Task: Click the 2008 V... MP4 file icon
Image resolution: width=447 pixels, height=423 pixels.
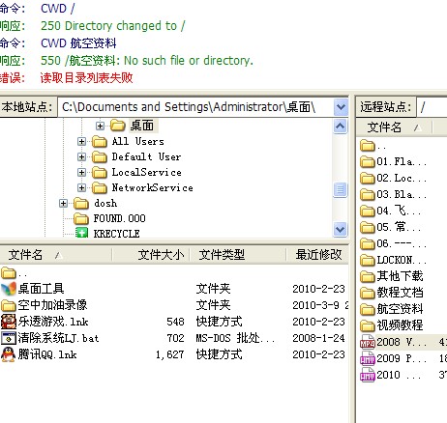Action: pyautogui.click(x=368, y=342)
